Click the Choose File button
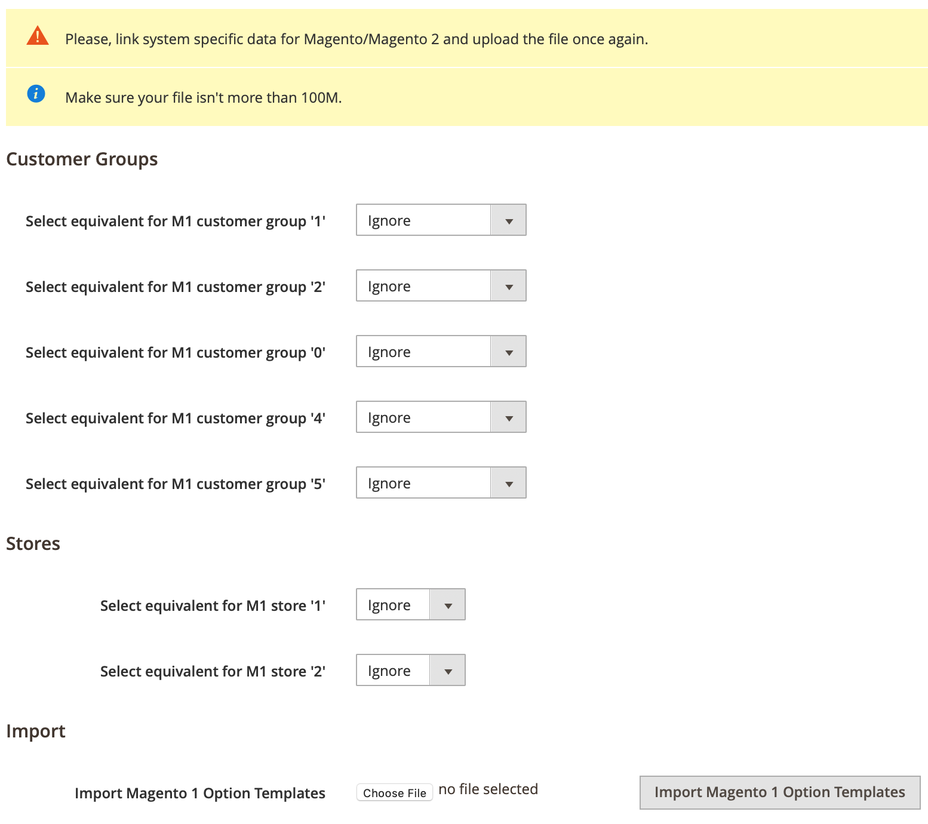928x824 pixels. click(x=395, y=792)
